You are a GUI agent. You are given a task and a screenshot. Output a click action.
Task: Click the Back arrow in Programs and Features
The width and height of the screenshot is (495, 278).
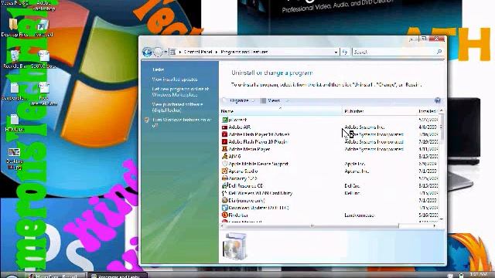coord(147,52)
